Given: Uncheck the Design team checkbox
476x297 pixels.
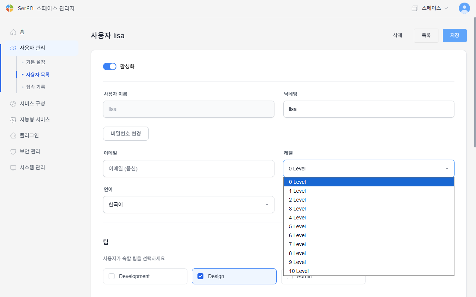Looking at the screenshot, I should (200, 276).
